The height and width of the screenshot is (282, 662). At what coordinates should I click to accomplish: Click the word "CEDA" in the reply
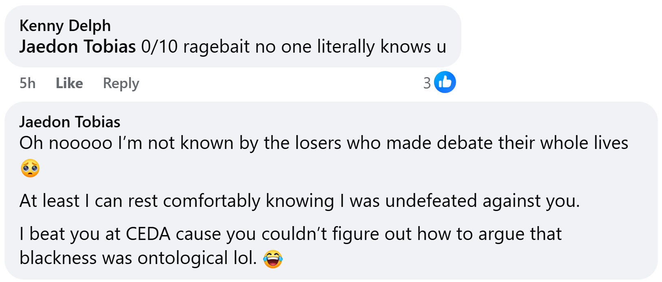point(148,234)
